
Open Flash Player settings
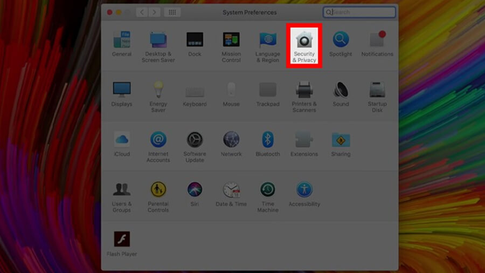tap(122, 242)
